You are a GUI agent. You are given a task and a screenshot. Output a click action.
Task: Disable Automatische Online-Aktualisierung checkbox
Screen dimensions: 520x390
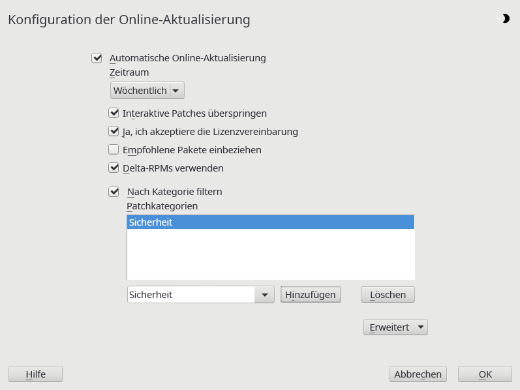click(x=97, y=58)
